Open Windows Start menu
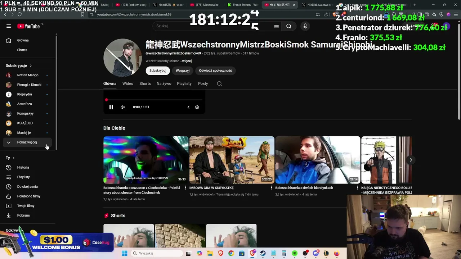Viewport: 461px width, 259px height. pyautogui.click(x=125, y=253)
